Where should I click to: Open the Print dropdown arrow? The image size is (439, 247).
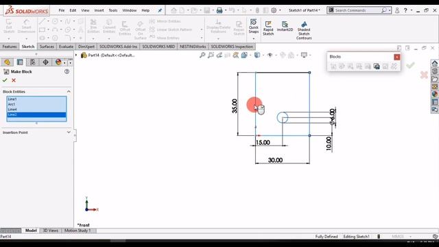coord(226,10)
